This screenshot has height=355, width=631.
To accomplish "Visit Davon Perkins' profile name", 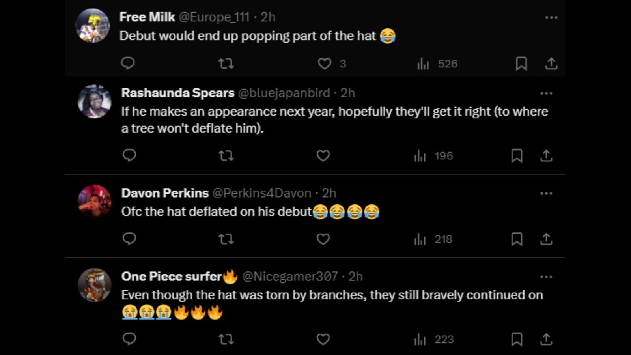I will pyautogui.click(x=164, y=193).
